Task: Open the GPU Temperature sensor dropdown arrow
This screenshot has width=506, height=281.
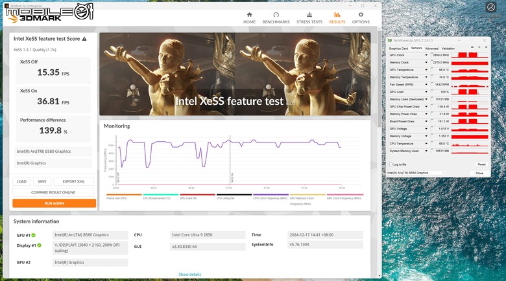Action: [426, 70]
